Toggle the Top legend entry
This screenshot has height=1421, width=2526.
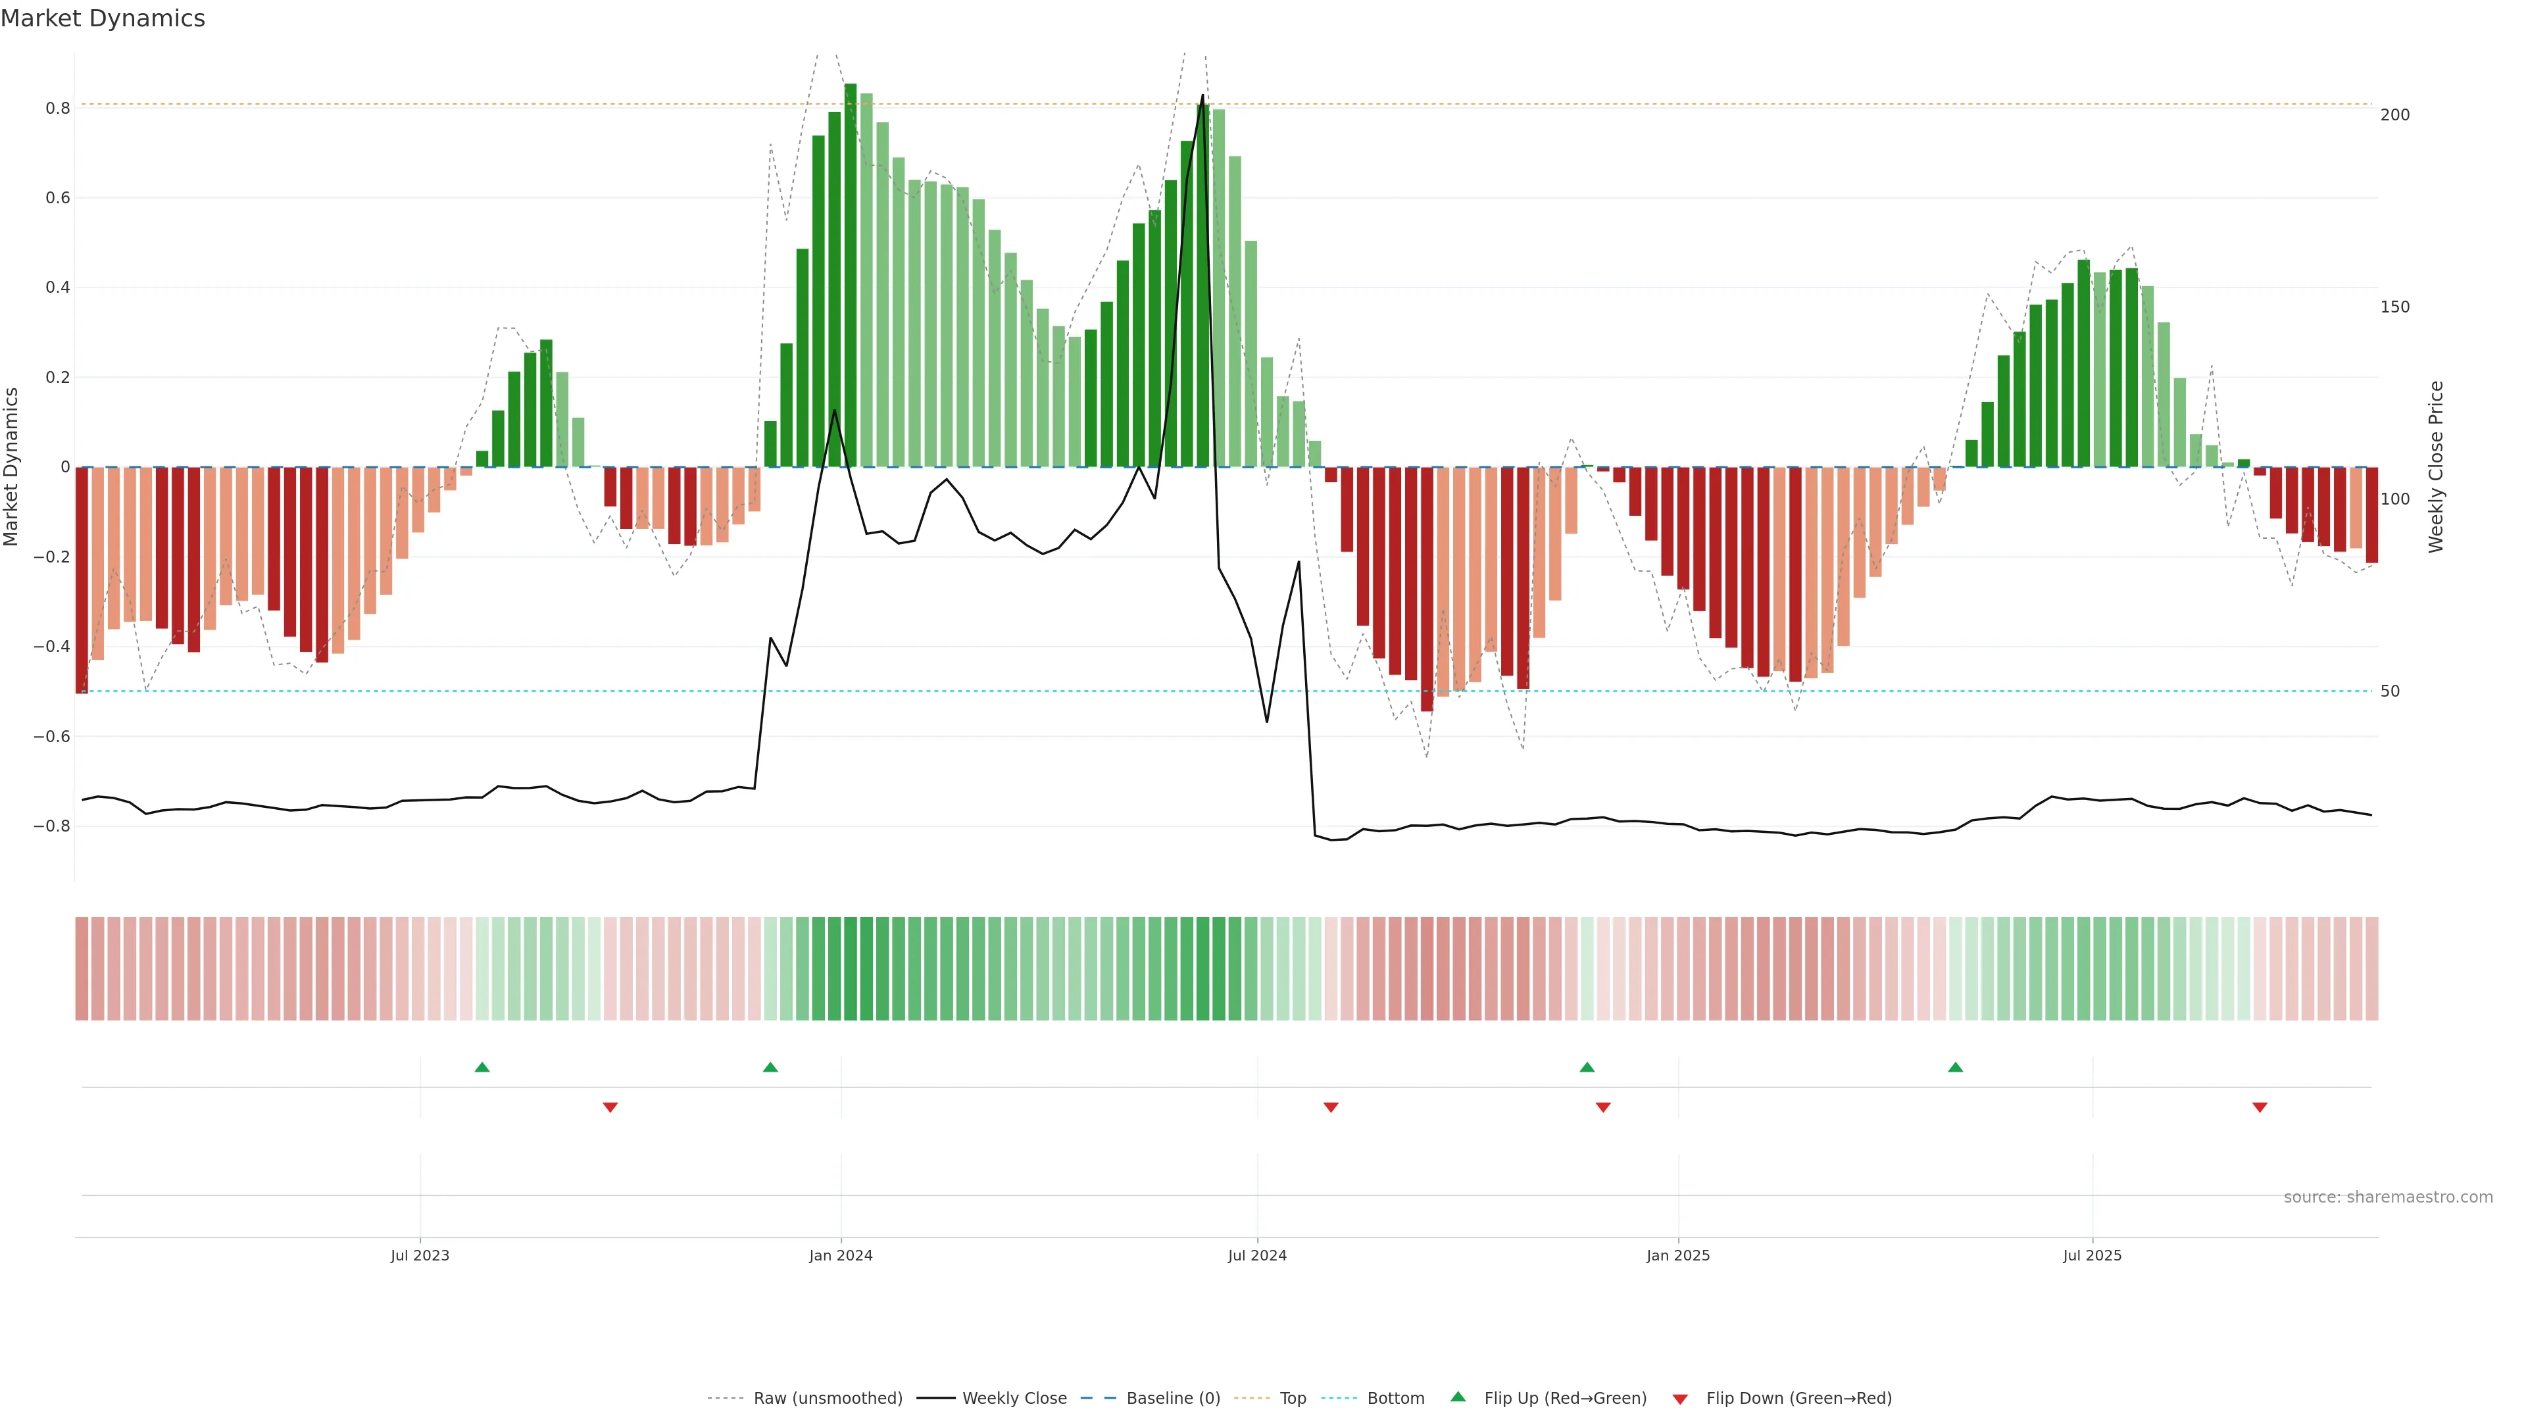[x=1293, y=1399]
